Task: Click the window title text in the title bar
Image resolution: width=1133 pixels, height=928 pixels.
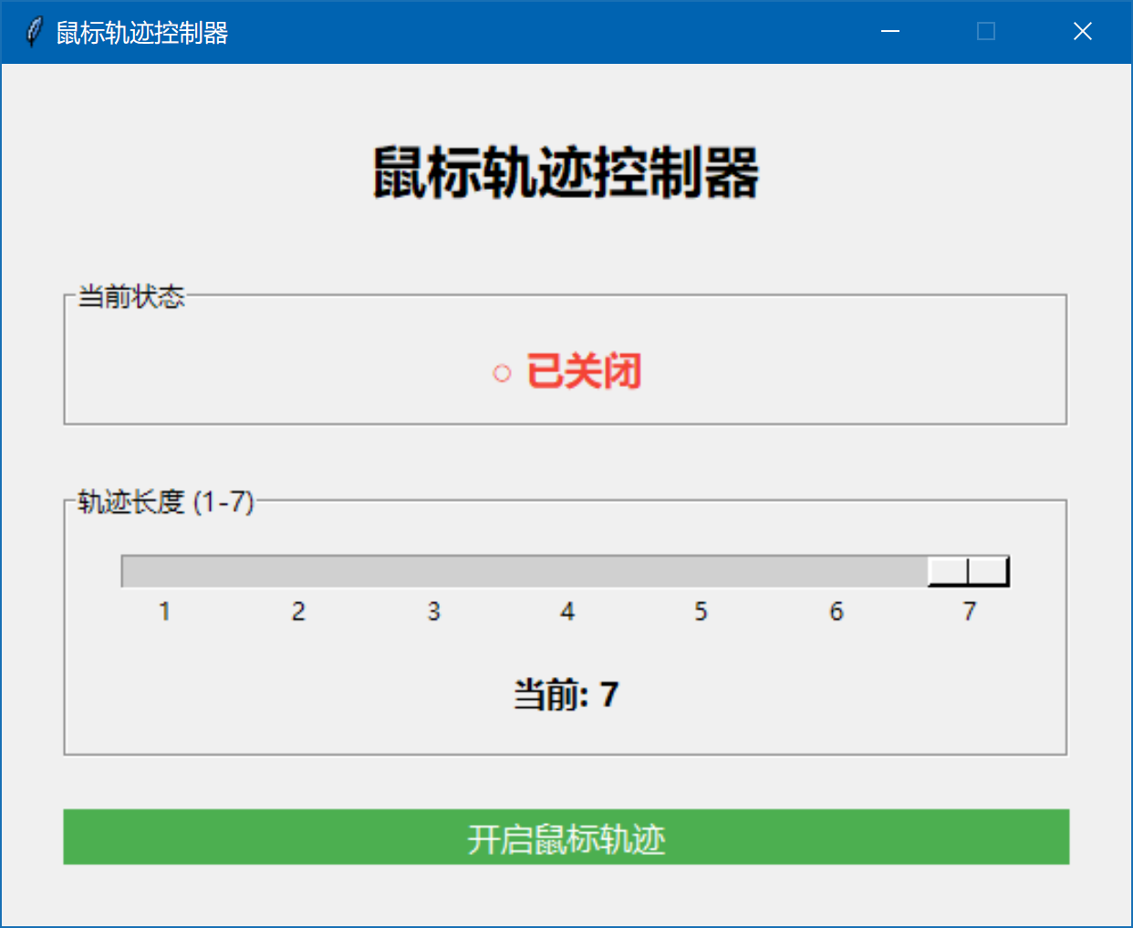Action: (x=142, y=33)
